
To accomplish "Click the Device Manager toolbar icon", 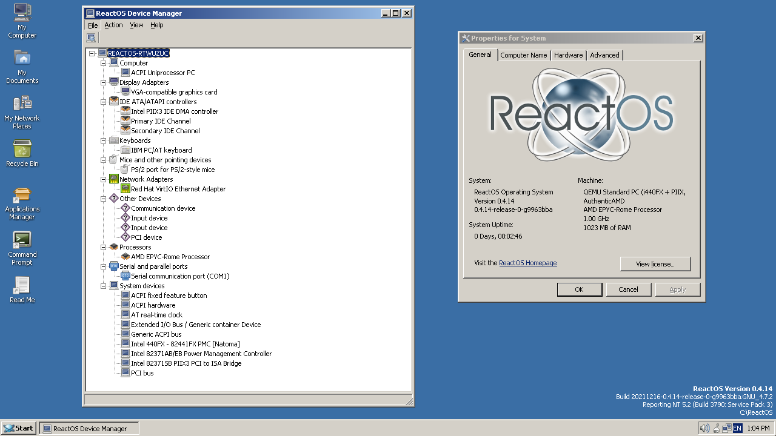I will (x=91, y=37).
